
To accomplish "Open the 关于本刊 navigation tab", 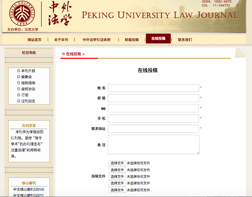I will pos(61,40).
